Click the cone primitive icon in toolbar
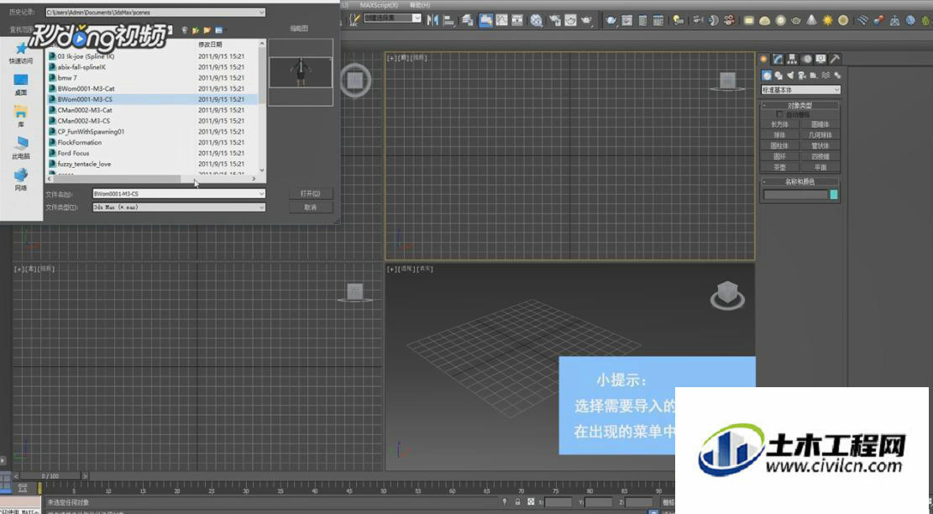 (x=811, y=21)
